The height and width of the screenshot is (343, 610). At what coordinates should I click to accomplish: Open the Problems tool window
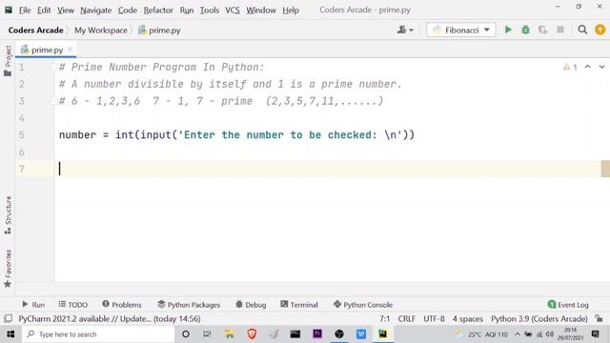point(122,305)
